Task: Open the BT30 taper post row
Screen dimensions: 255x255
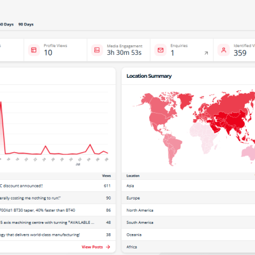Action: [x=58, y=210]
